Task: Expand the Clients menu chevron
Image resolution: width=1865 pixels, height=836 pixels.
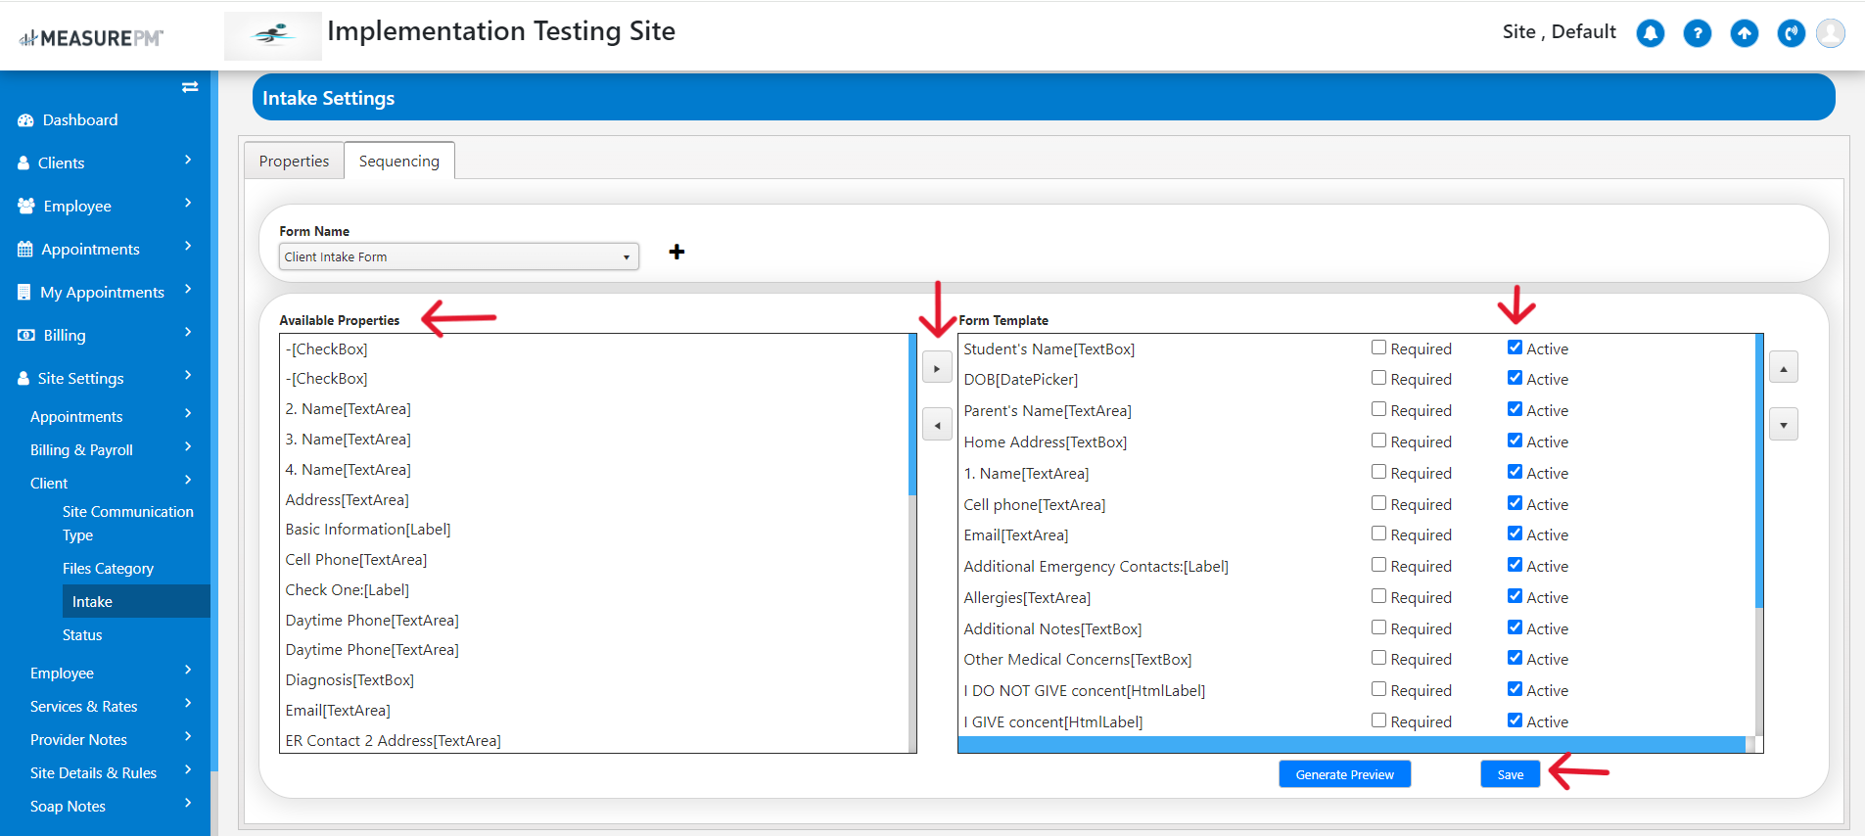Action: (188, 161)
